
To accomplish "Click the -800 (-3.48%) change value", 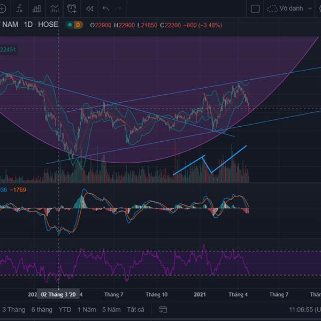I will (203, 25).
